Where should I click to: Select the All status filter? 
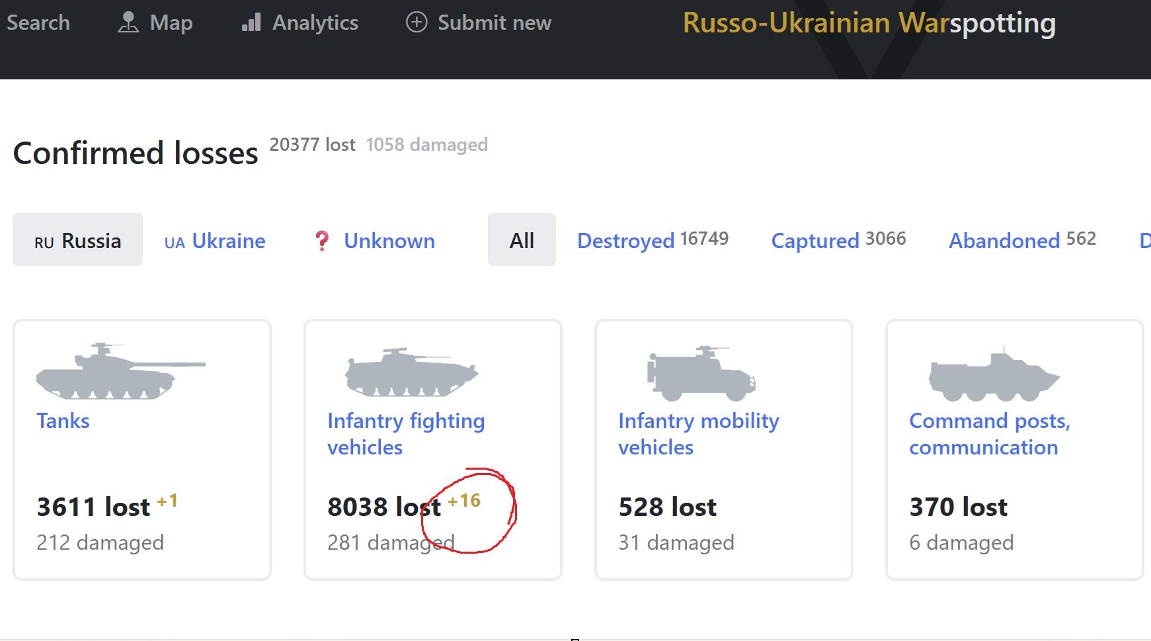click(522, 240)
